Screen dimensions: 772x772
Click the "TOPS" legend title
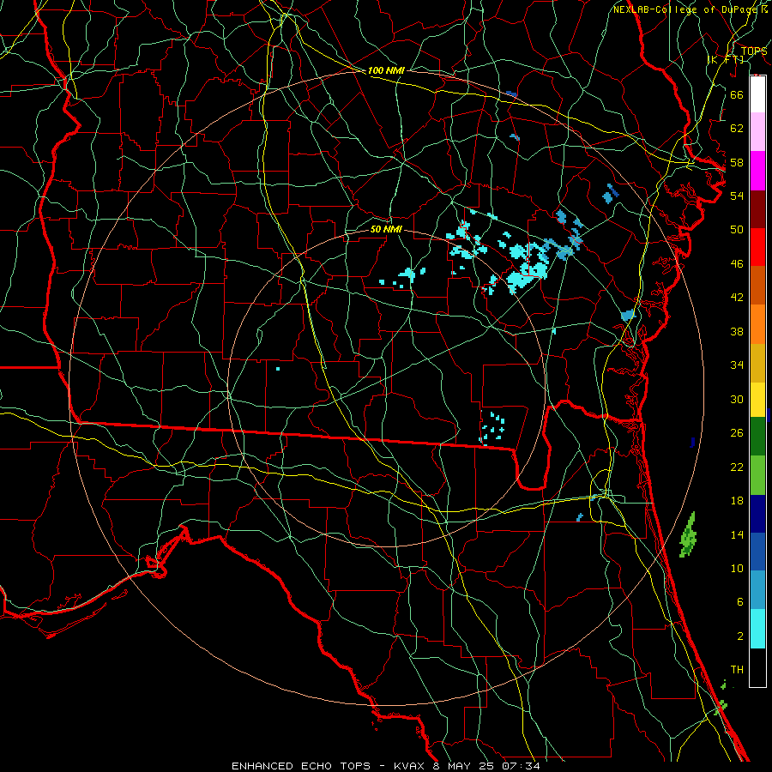[754, 51]
